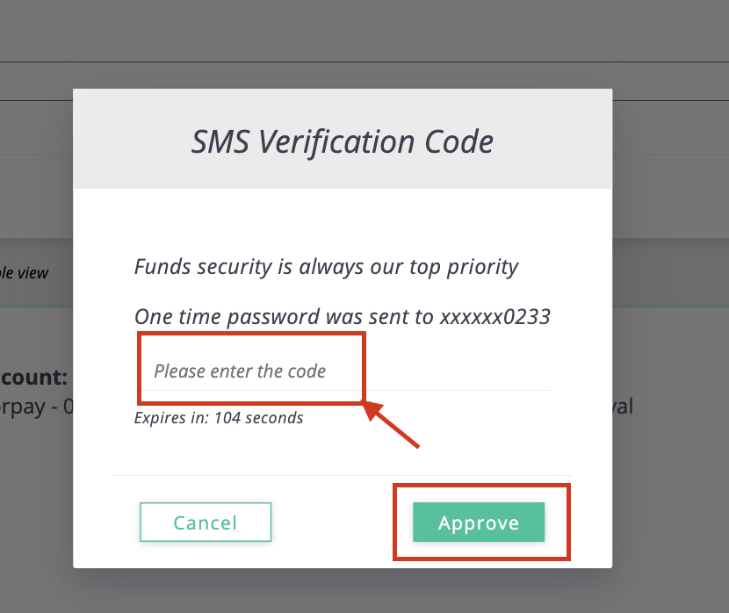Click the 'rpay - 0' text left of dialog
Image resolution: width=729 pixels, height=613 pixels.
[x=36, y=407]
